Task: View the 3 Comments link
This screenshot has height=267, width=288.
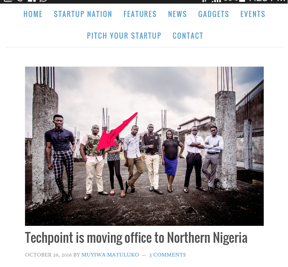Action: [167, 255]
